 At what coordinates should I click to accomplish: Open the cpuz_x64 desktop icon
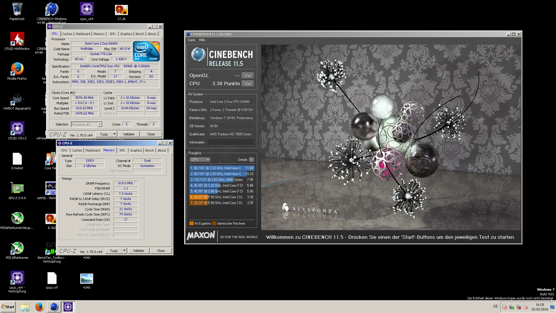[x=87, y=12]
